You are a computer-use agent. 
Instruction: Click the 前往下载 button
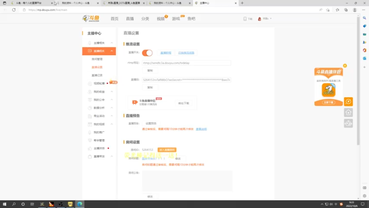tap(184, 103)
